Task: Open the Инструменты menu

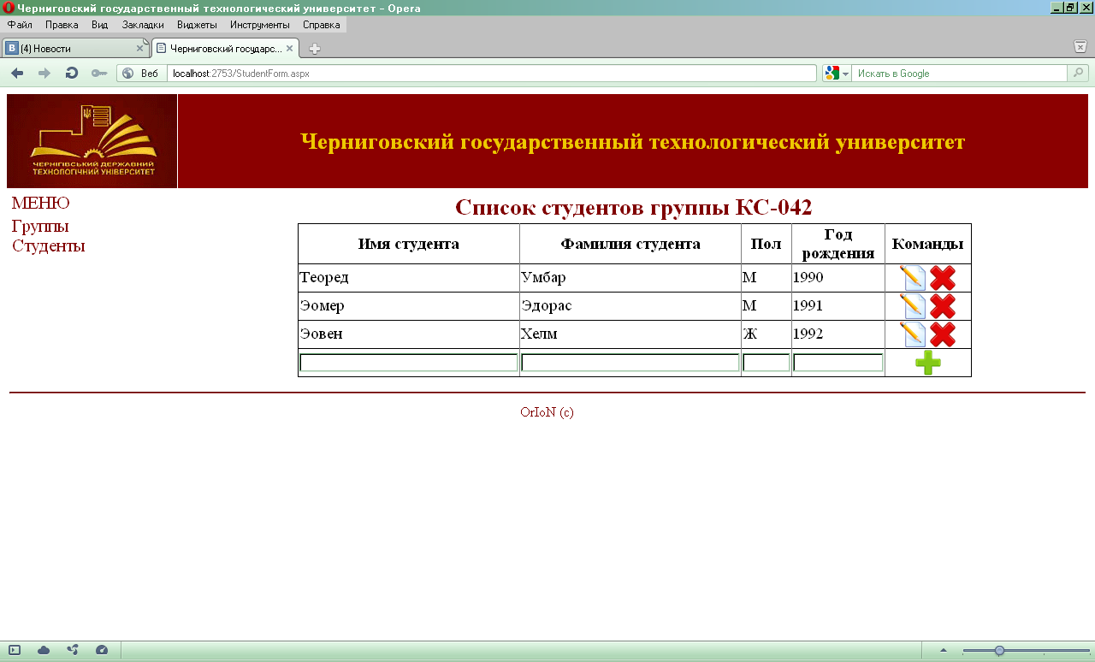Action: click(260, 25)
